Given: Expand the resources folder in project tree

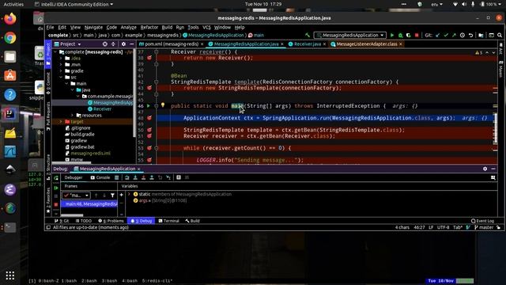Looking at the screenshot, I should 73,116.
